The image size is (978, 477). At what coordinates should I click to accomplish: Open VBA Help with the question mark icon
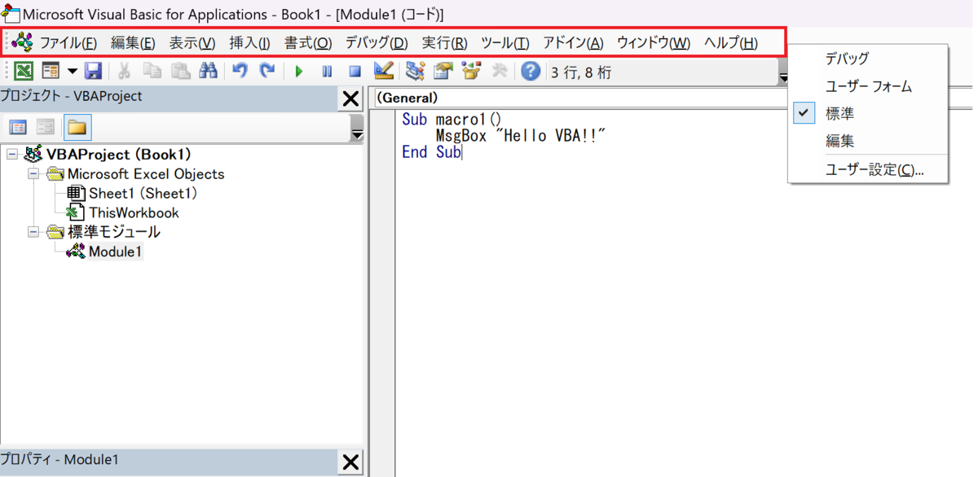point(531,72)
